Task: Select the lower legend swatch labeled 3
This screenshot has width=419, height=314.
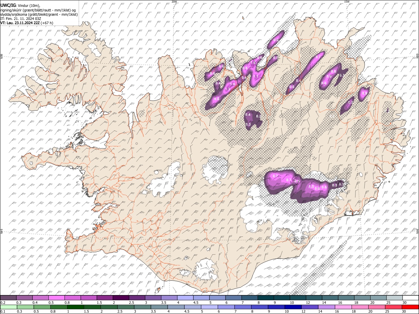Action: click(142, 307)
